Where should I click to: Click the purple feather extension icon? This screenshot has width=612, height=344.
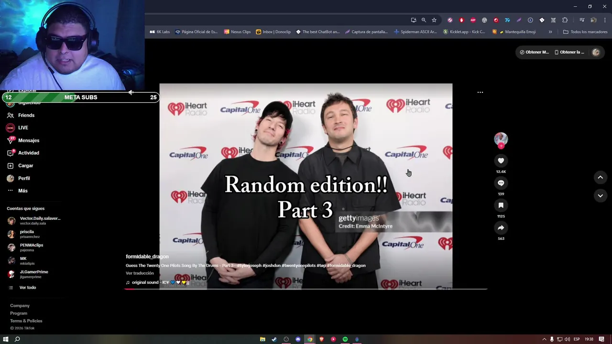[519, 20]
